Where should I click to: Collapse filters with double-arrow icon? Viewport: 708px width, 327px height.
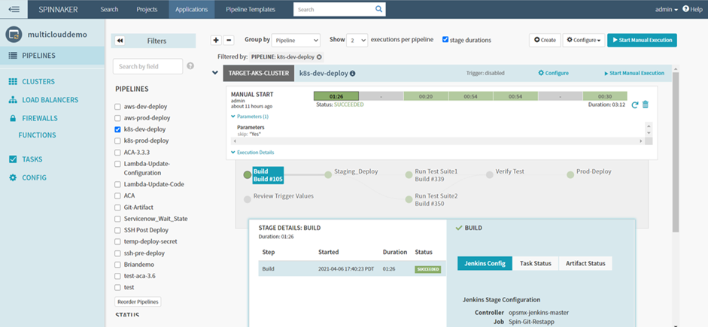(120, 41)
